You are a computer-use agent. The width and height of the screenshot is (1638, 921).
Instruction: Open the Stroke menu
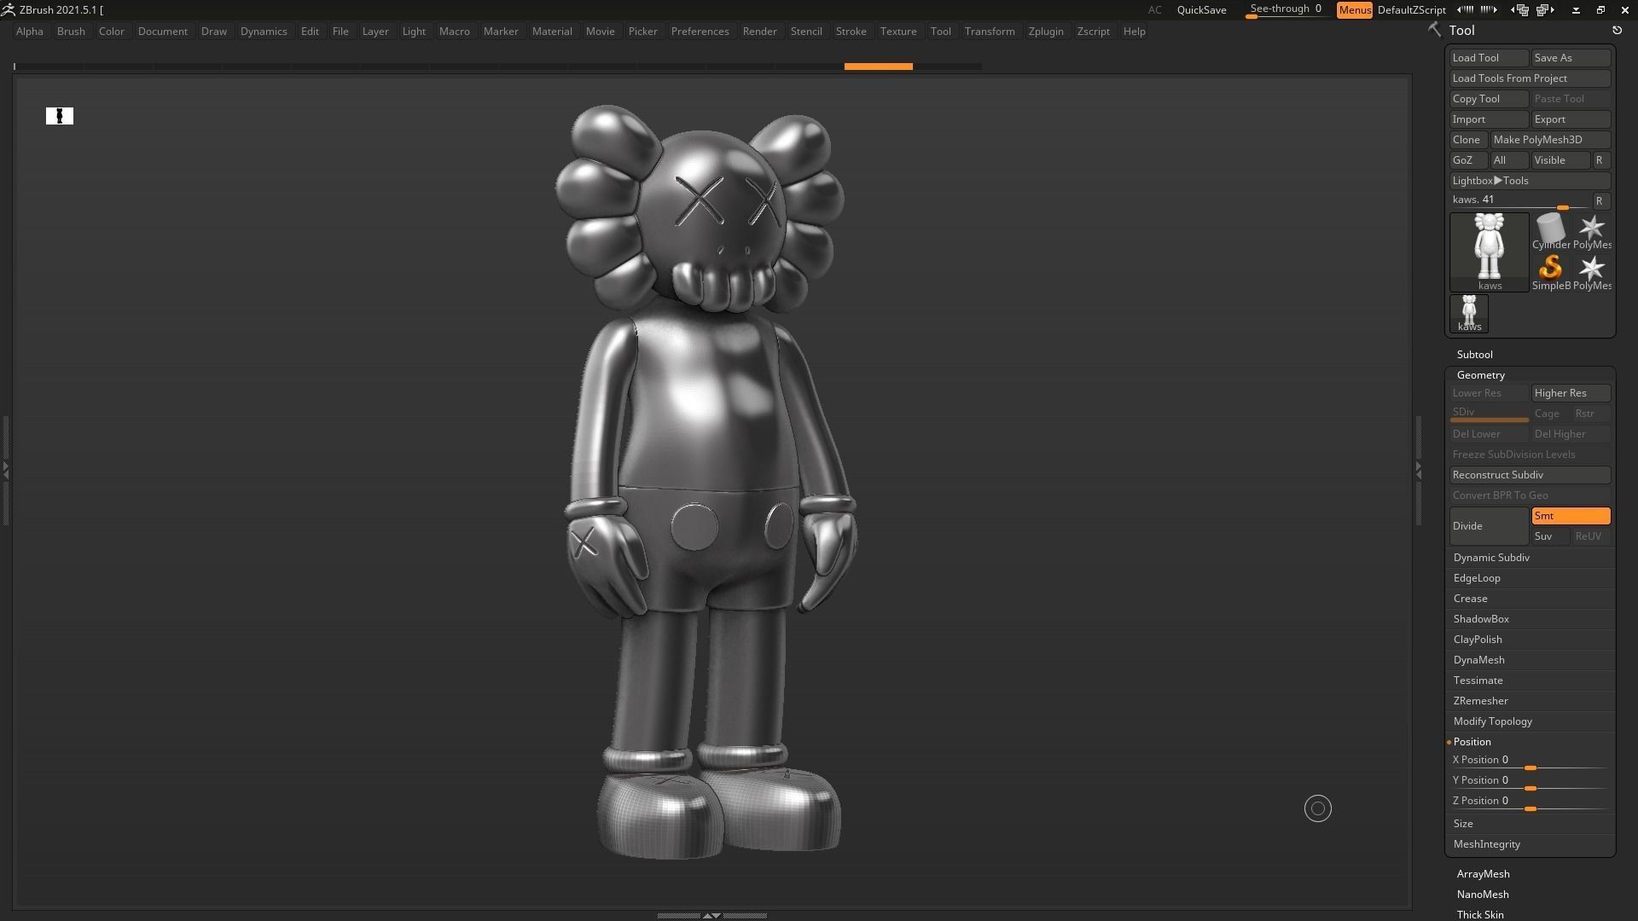click(x=851, y=32)
